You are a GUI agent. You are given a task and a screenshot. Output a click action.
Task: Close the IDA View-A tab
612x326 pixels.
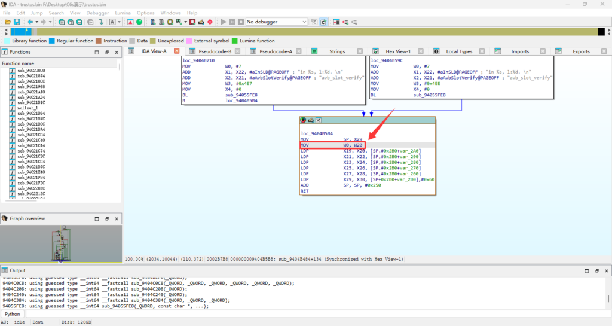pos(176,51)
